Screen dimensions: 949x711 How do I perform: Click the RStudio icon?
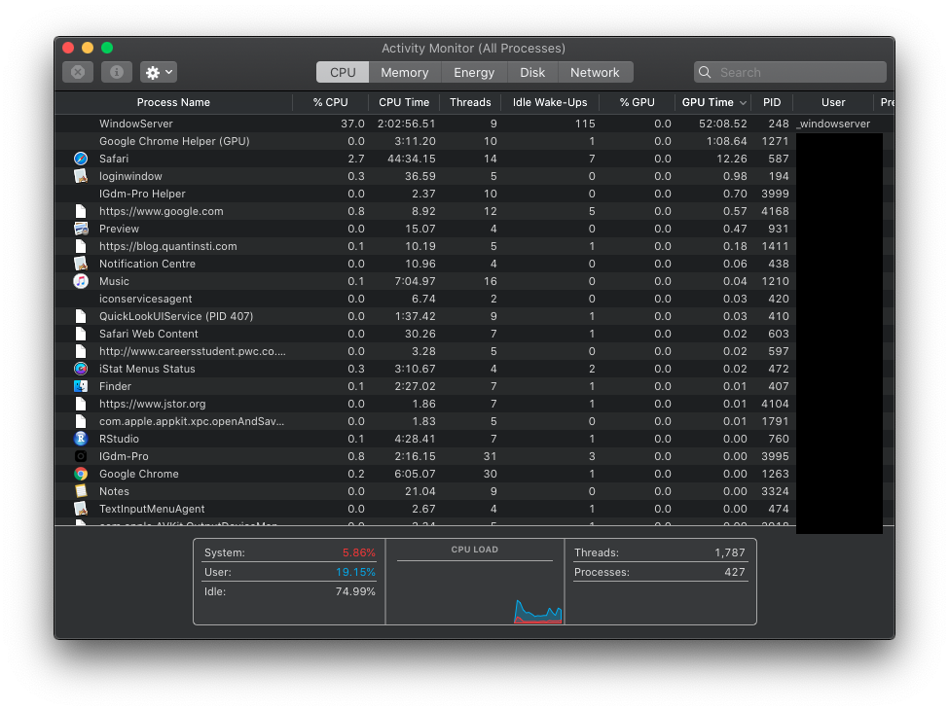pos(81,439)
